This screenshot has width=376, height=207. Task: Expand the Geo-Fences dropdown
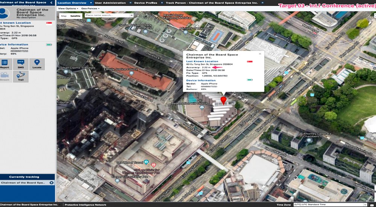click(90, 8)
